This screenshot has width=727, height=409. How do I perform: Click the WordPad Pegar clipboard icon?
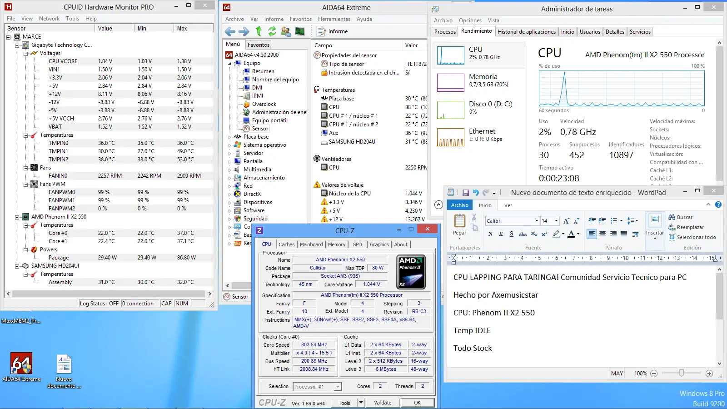tap(460, 221)
